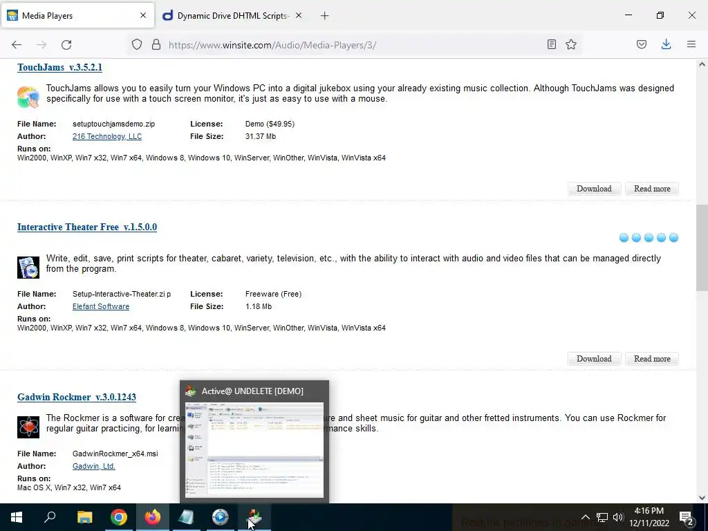Read more about TouchJams
This screenshot has height=531, width=708.
click(652, 189)
